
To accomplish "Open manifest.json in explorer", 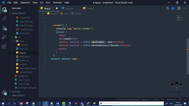I will coord(26,29).
